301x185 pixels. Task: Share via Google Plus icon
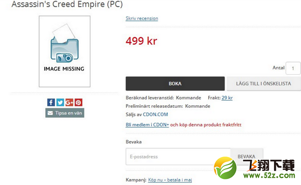coord(69,102)
